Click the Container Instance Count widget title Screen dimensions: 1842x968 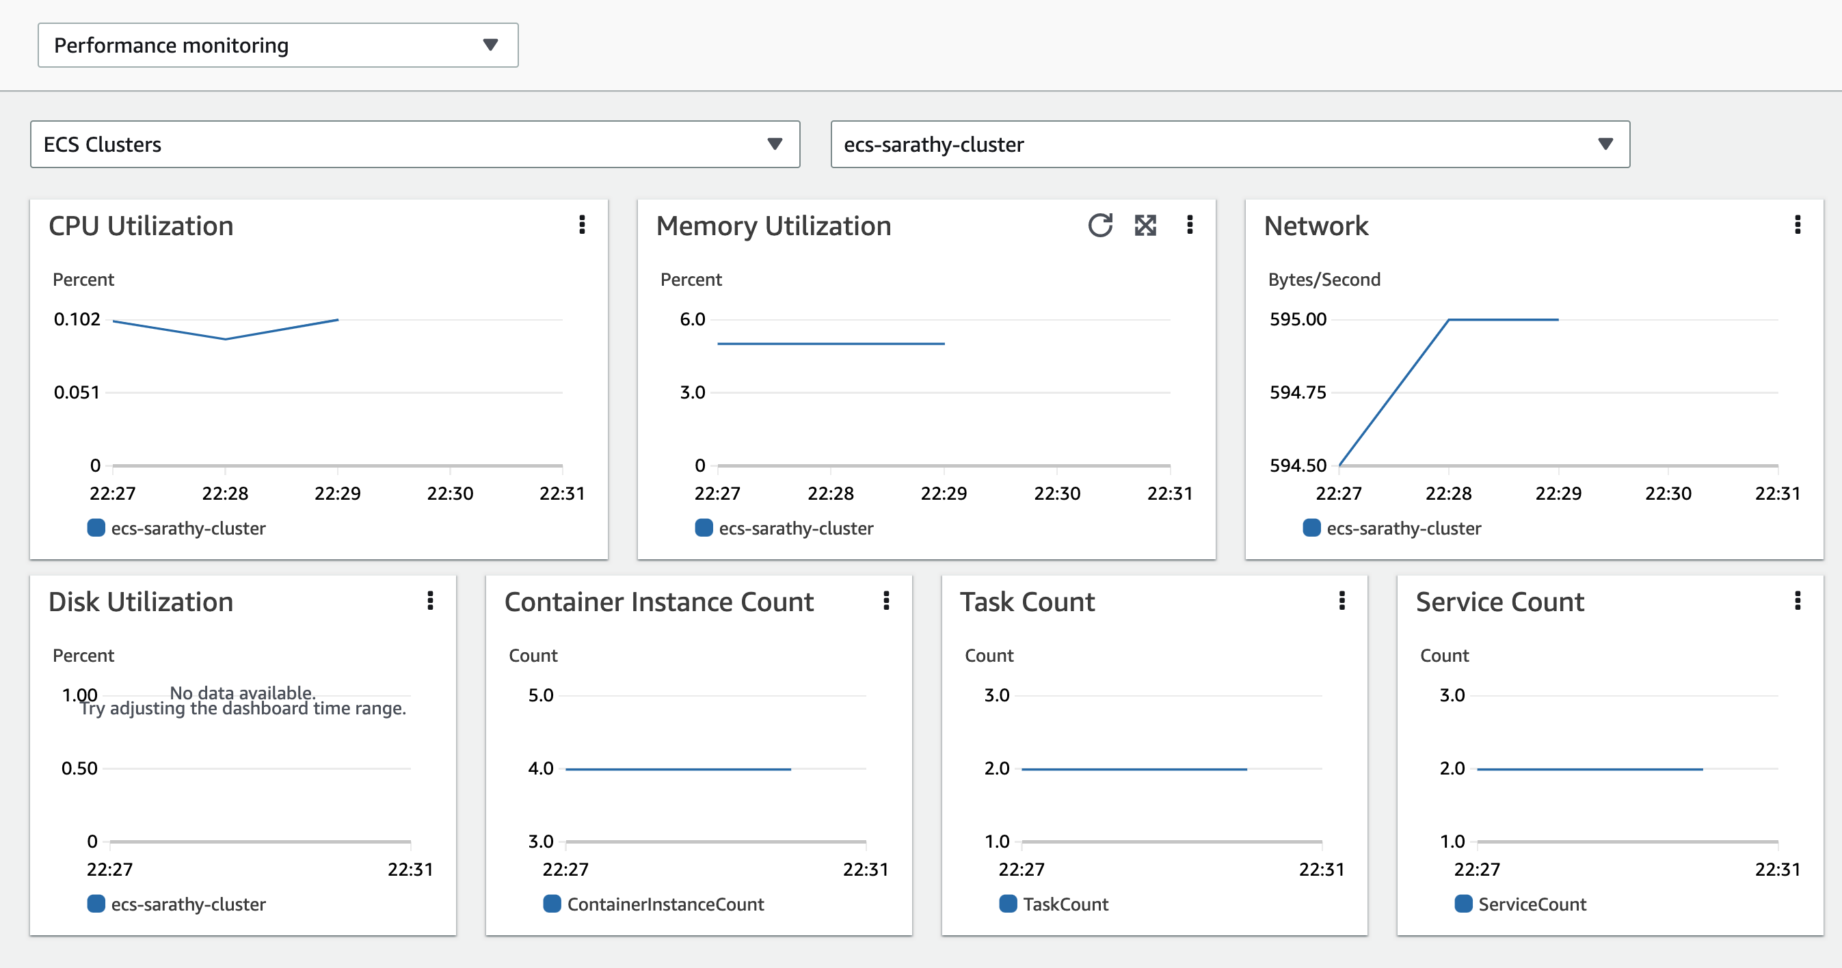(x=658, y=602)
